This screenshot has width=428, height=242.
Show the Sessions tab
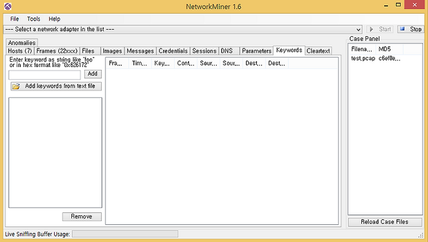click(x=204, y=51)
